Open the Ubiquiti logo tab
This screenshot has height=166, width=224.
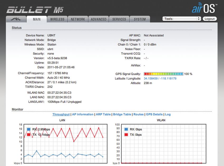click(16, 19)
